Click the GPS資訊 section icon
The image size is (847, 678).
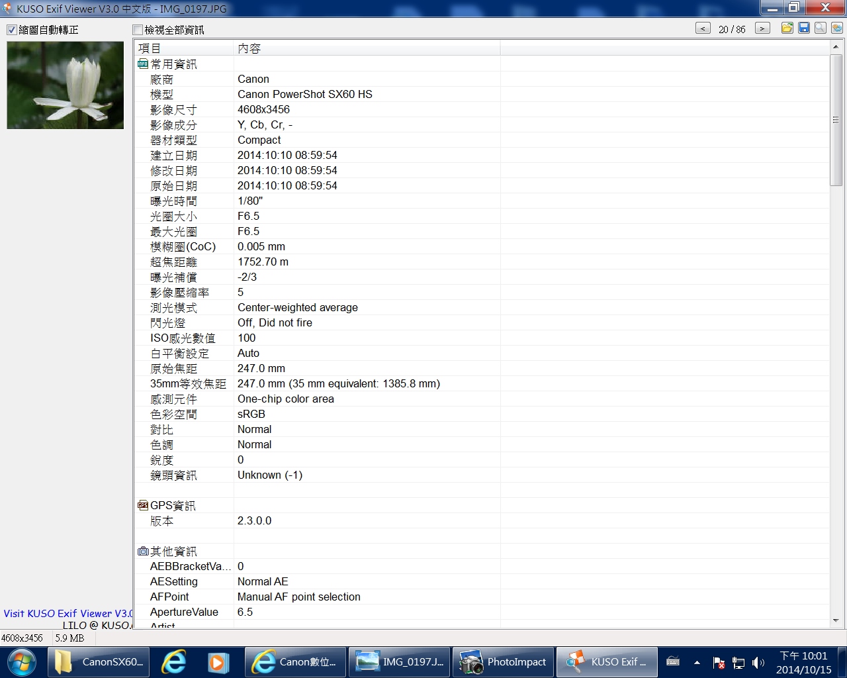click(x=143, y=506)
